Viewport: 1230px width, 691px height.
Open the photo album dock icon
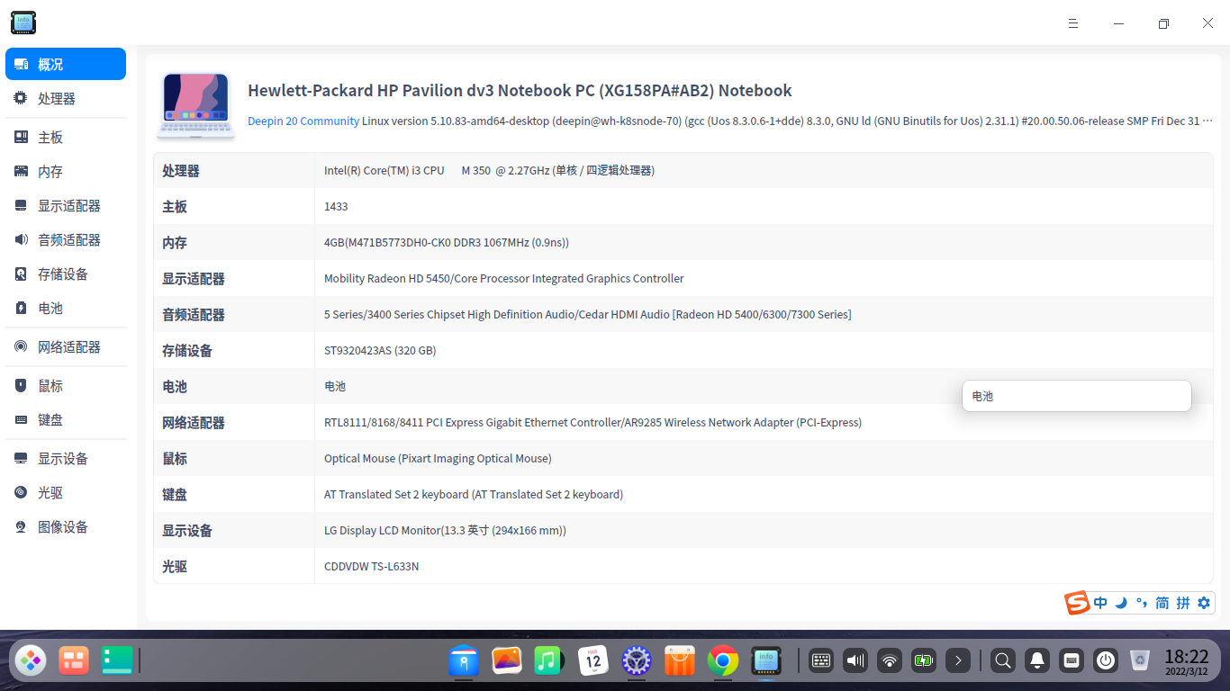[x=507, y=661]
